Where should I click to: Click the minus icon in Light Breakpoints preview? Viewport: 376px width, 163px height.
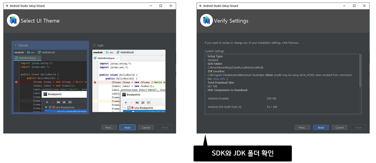[131, 102]
